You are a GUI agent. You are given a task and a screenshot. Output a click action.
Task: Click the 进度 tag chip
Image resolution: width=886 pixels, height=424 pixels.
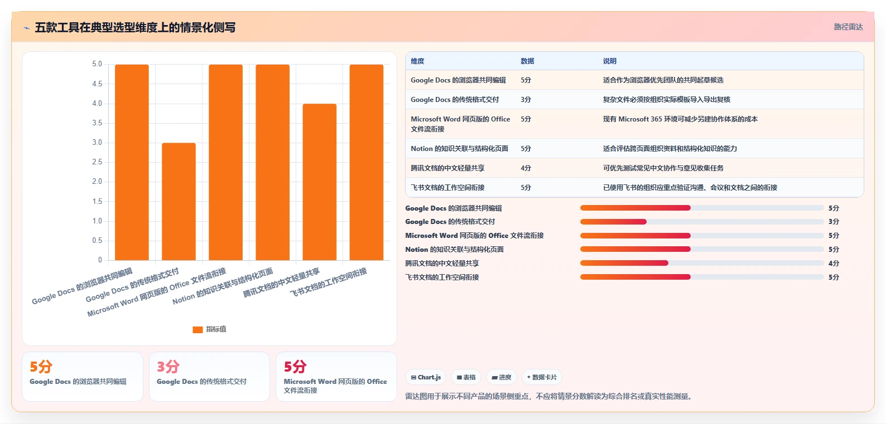(502, 377)
